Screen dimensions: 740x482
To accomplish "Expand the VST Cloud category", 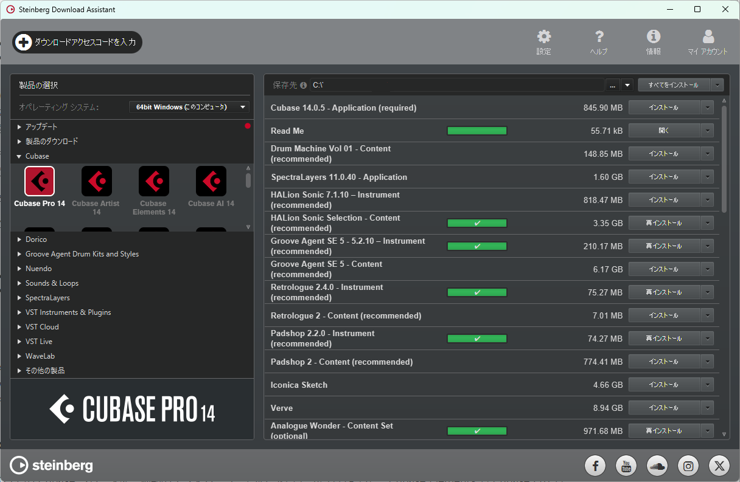I will [19, 327].
